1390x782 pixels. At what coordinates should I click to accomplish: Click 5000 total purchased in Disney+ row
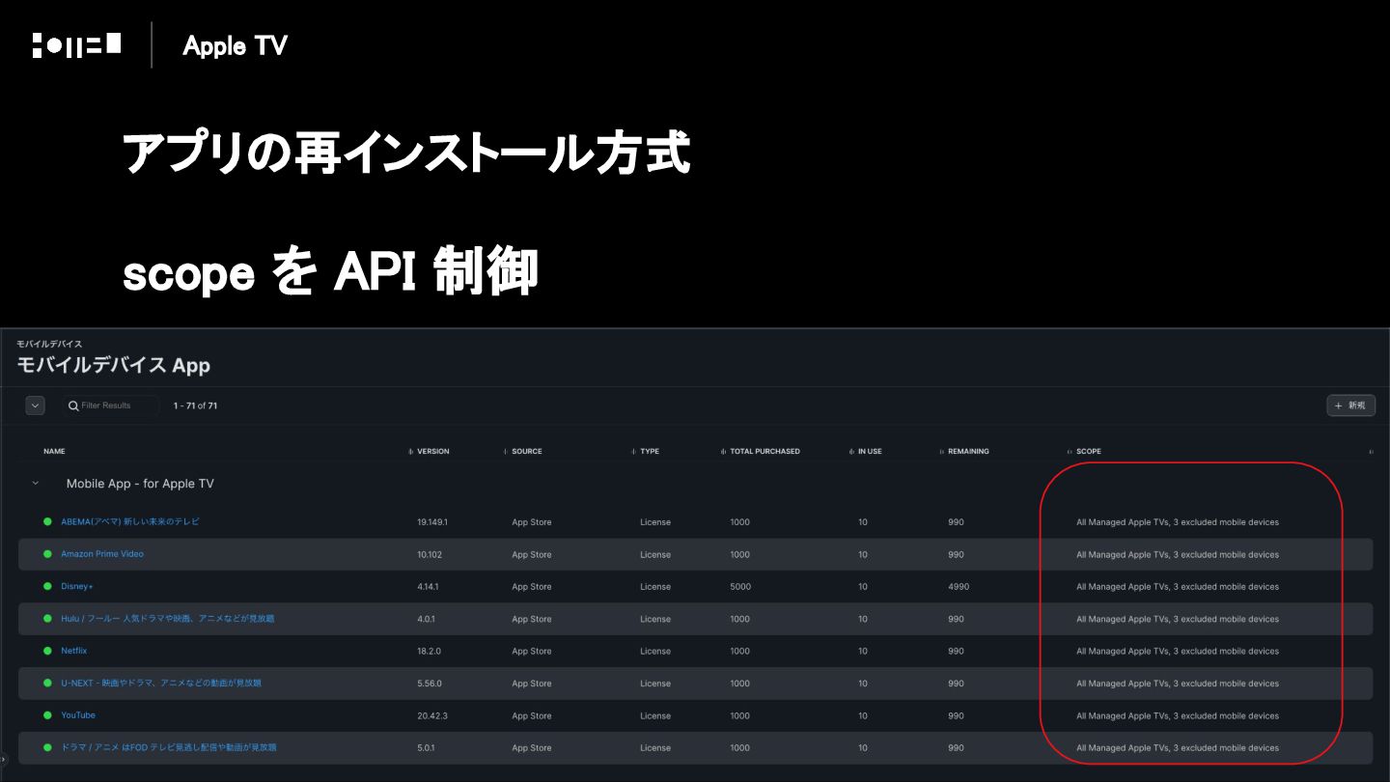[x=739, y=587]
